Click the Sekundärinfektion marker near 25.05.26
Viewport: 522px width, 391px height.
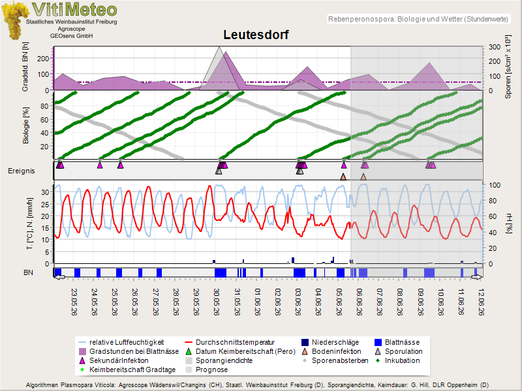pyautogui.click(x=121, y=165)
